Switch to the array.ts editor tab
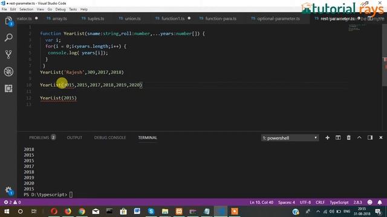387x217 pixels. click(57, 19)
